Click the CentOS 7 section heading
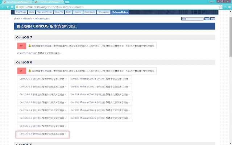Image resolution: width=232 pixels, height=145 pixels. coord(24,37)
